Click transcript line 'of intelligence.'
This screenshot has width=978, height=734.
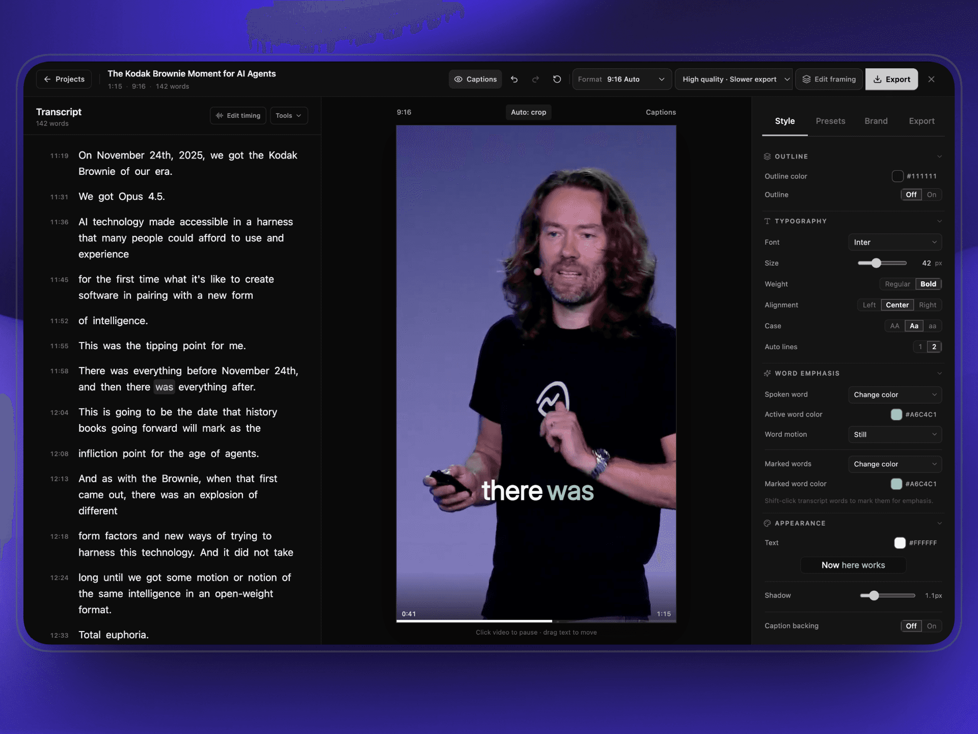point(113,321)
